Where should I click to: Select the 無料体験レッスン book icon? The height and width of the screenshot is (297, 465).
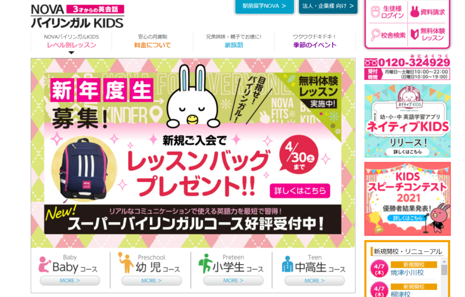tap(415, 34)
